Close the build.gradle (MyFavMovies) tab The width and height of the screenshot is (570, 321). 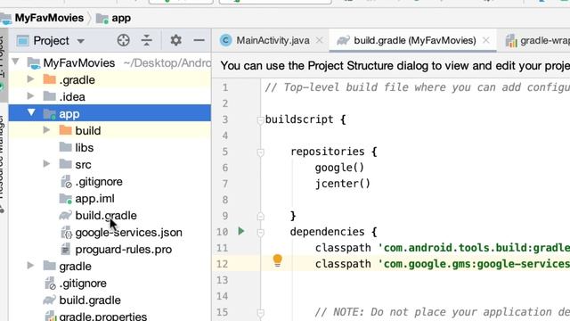[x=485, y=40]
